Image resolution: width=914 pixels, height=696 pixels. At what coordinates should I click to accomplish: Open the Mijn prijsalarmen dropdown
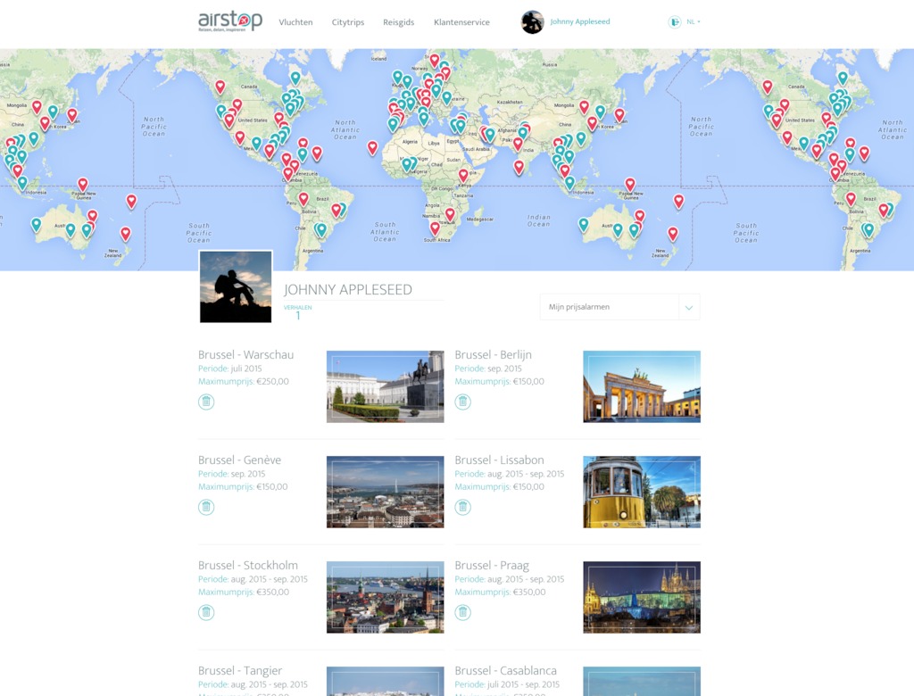coord(619,307)
